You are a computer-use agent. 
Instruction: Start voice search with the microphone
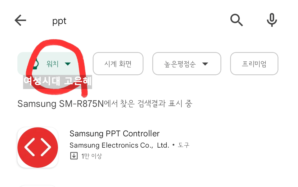[x=272, y=20]
